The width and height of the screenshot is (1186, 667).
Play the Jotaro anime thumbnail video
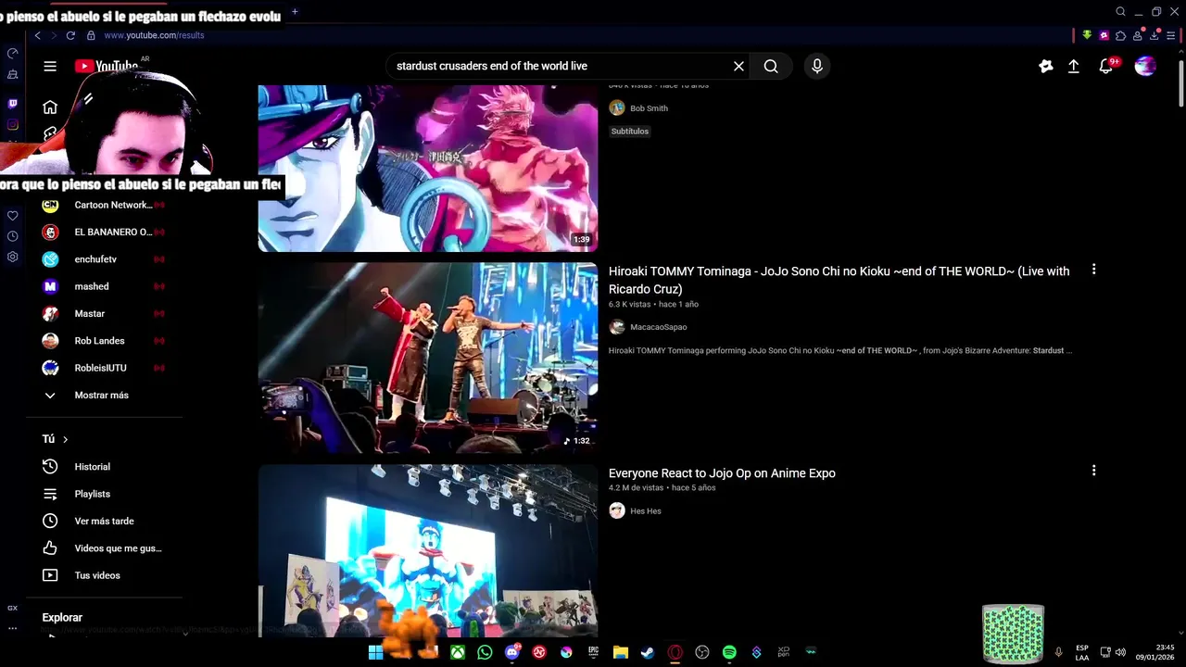click(x=428, y=168)
